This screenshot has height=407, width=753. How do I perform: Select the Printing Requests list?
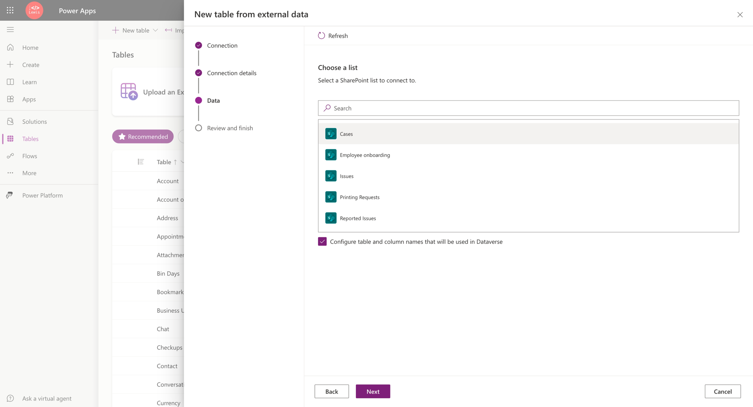pos(360,197)
